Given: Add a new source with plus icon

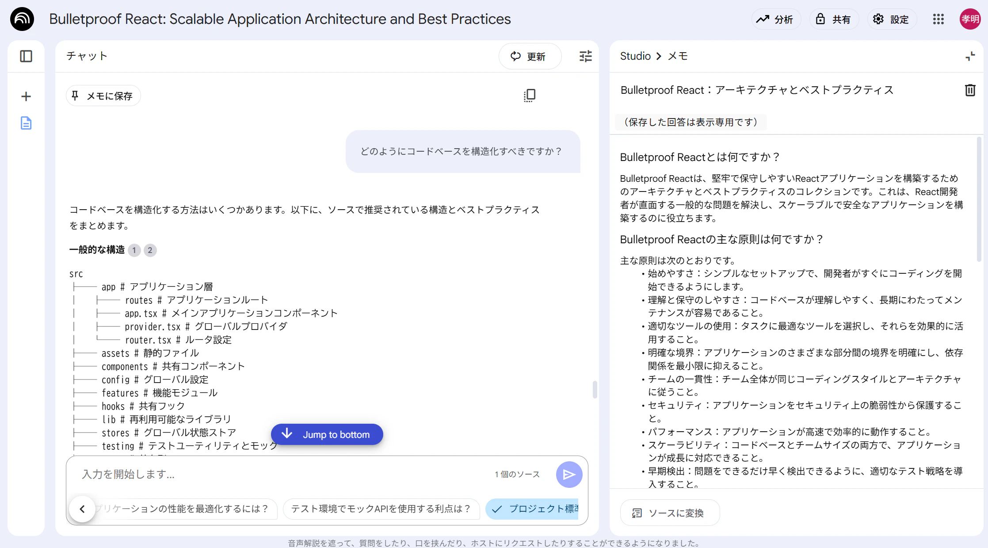Looking at the screenshot, I should [26, 96].
